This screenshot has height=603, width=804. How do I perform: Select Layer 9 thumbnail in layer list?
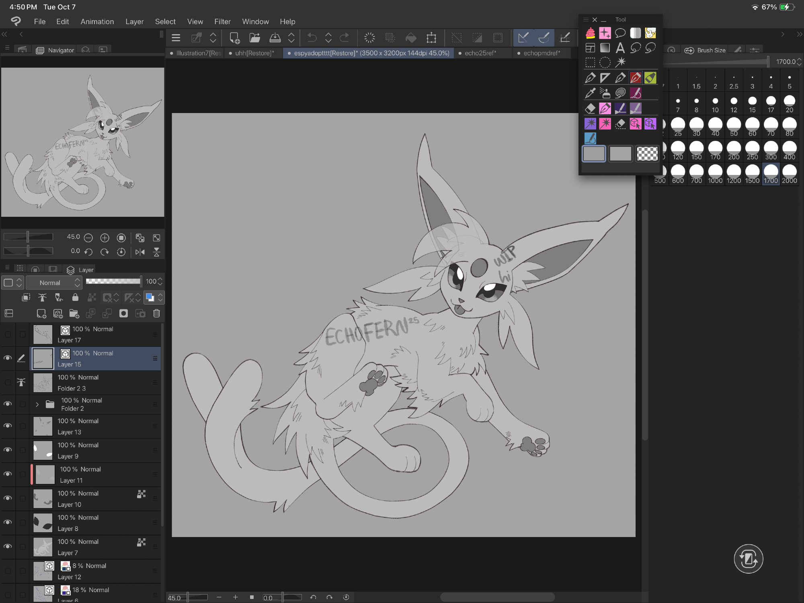(43, 450)
